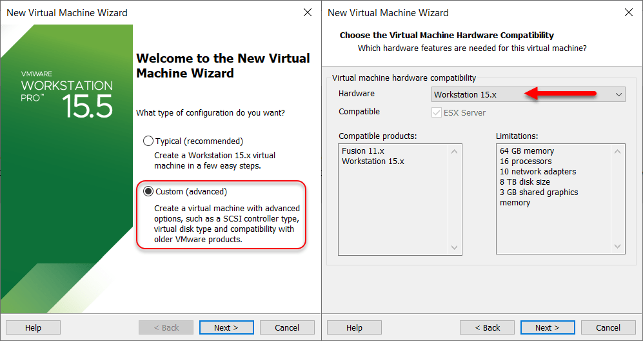Image resolution: width=643 pixels, height=341 pixels.
Task: Click scroll down arrow in Compatible products list
Action: point(455,247)
